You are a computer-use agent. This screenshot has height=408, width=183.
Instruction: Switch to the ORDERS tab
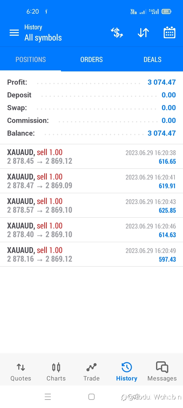(x=91, y=59)
